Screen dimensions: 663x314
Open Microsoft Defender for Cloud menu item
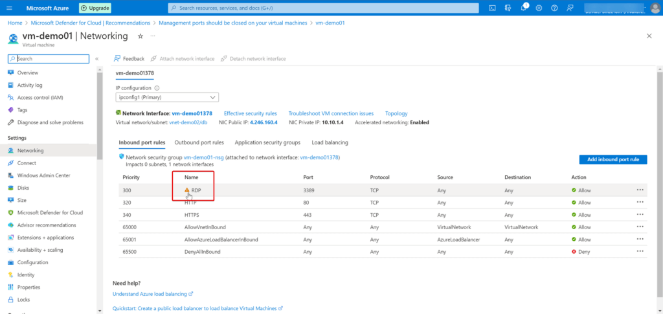[x=50, y=213]
